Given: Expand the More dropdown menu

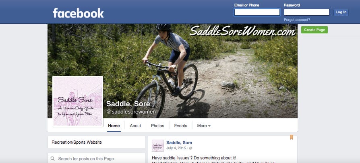Looking at the screenshot, I should (204, 126).
